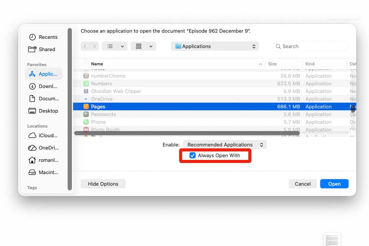This screenshot has width=369, height=246.
Task: Select the Pages application icon
Action: point(87,106)
